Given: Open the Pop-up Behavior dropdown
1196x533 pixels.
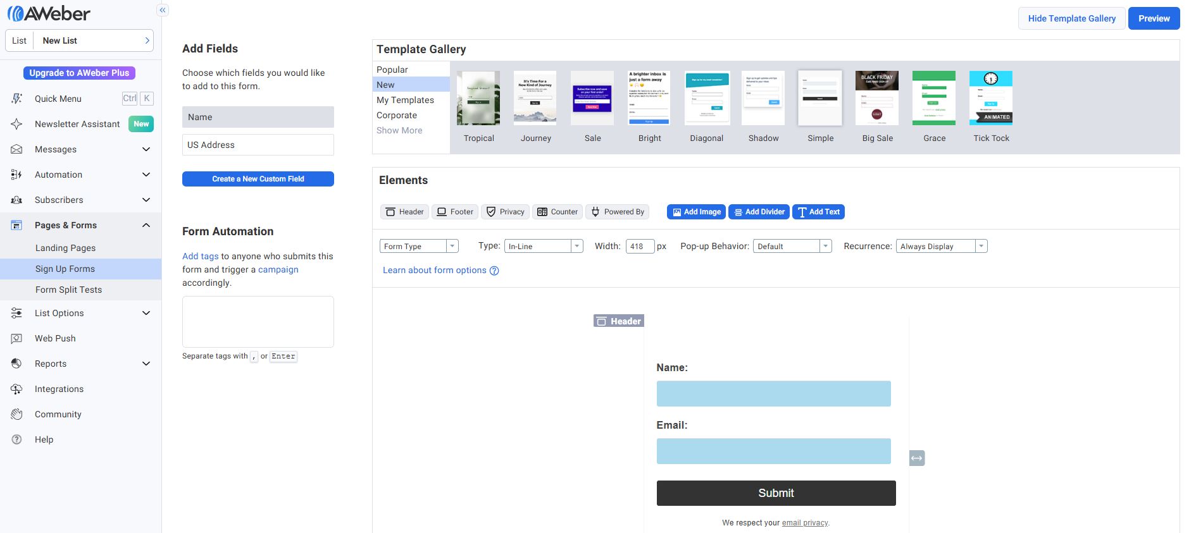Looking at the screenshot, I should (792, 246).
